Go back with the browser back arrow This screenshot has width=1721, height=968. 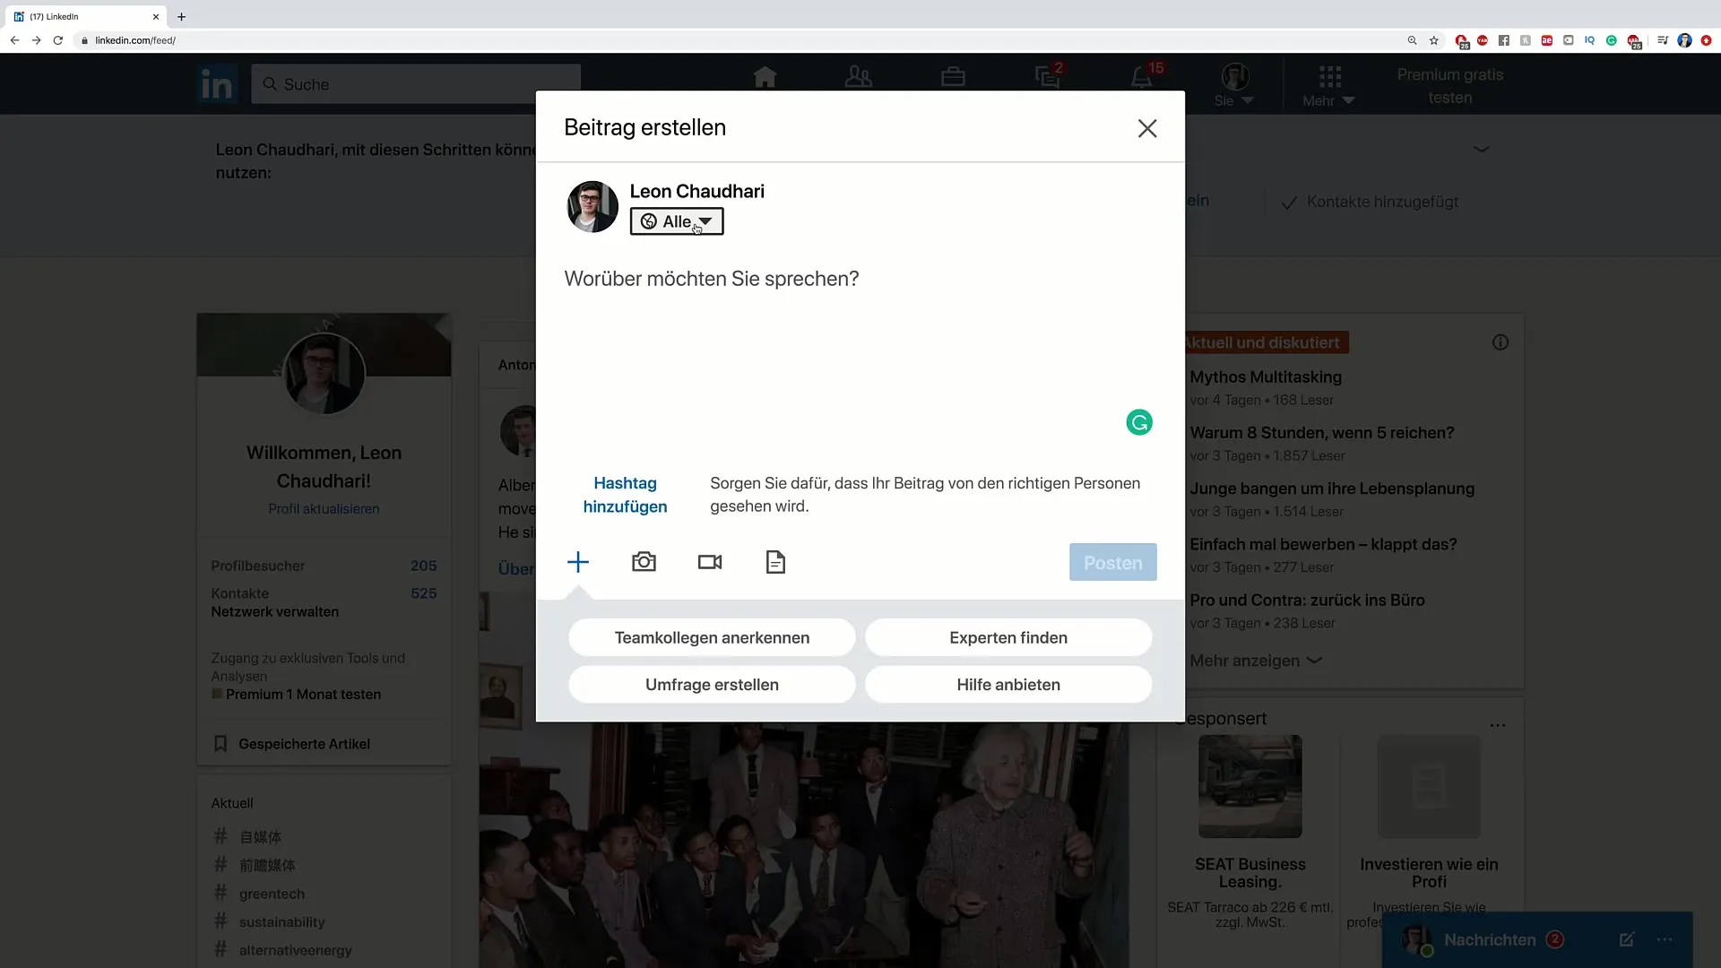[x=14, y=40]
